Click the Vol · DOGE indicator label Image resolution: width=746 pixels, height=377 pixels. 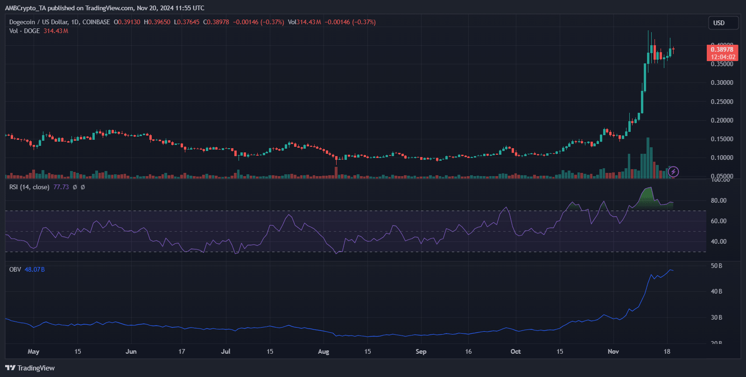pyautogui.click(x=24, y=31)
